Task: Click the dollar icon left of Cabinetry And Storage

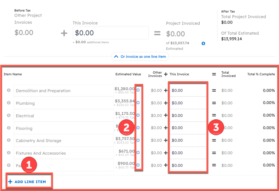Action: click(9, 140)
